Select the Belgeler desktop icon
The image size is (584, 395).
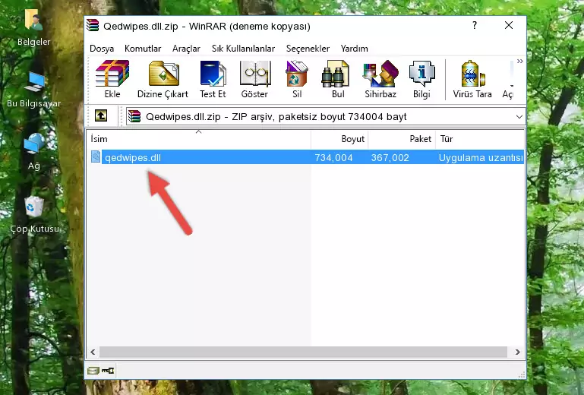33,29
